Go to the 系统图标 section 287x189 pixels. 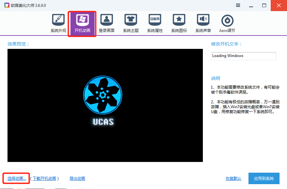coord(179,23)
